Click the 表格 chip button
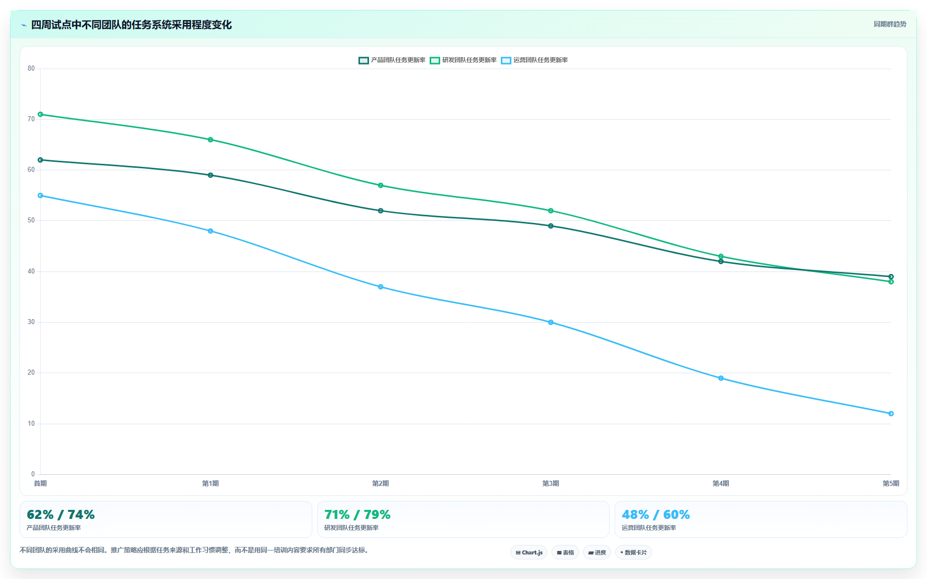Image resolution: width=927 pixels, height=579 pixels. pyautogui.click(x=565, y=552)
